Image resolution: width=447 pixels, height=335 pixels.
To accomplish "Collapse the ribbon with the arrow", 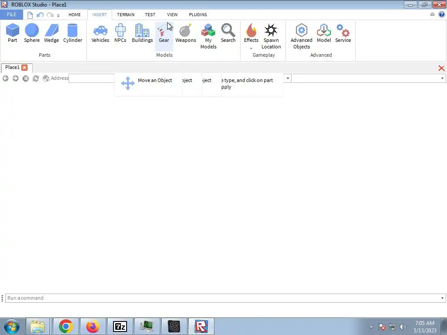I will pos(432,14).
